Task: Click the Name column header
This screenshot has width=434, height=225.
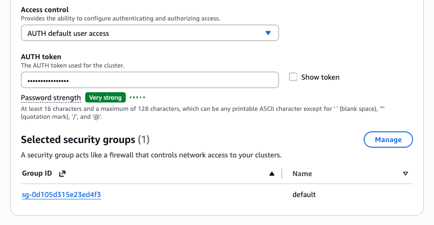Action: pos(302,174)
